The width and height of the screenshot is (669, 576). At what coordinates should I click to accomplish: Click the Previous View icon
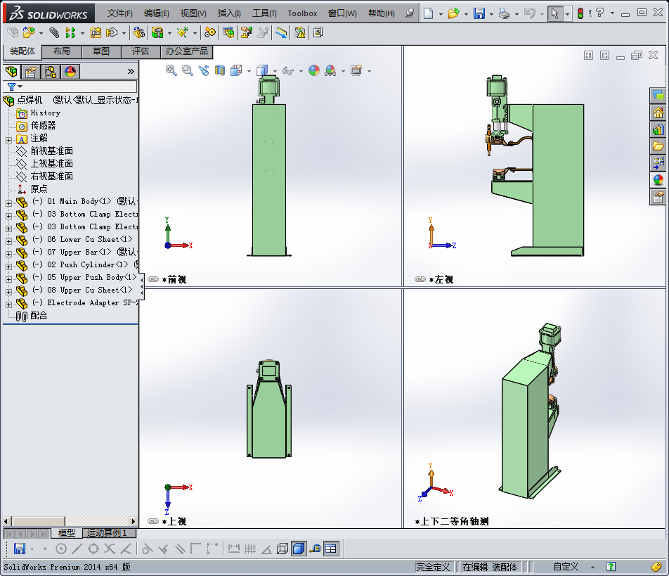pyautogui.click(x=204, y=70)
